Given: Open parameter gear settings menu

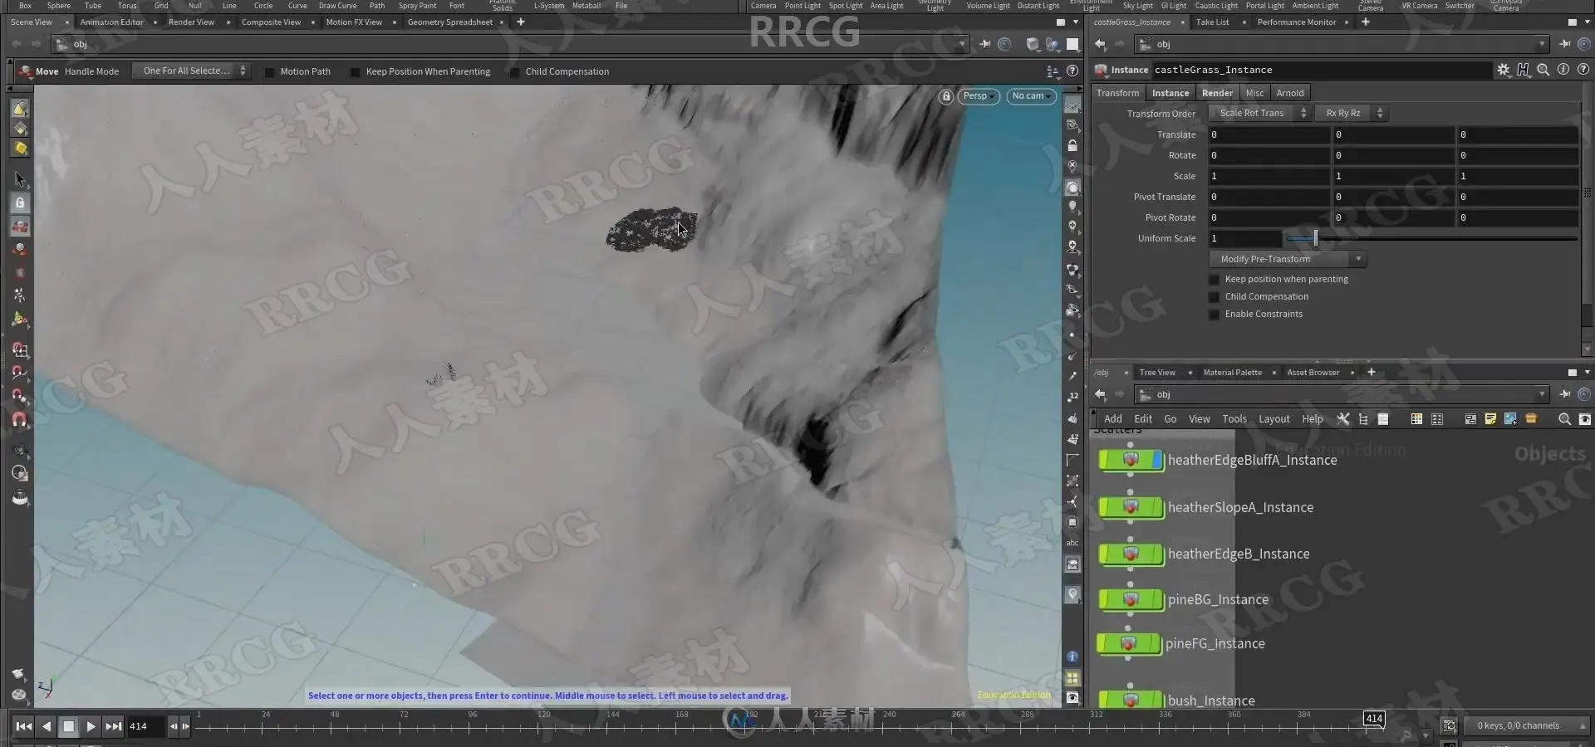Looking at the screenshot, I should (1503, 70).
